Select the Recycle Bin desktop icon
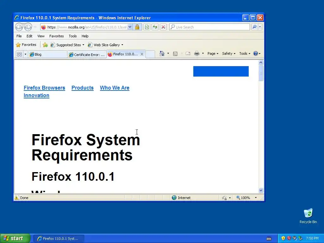The image size is (324, 243). coord(308,216)
